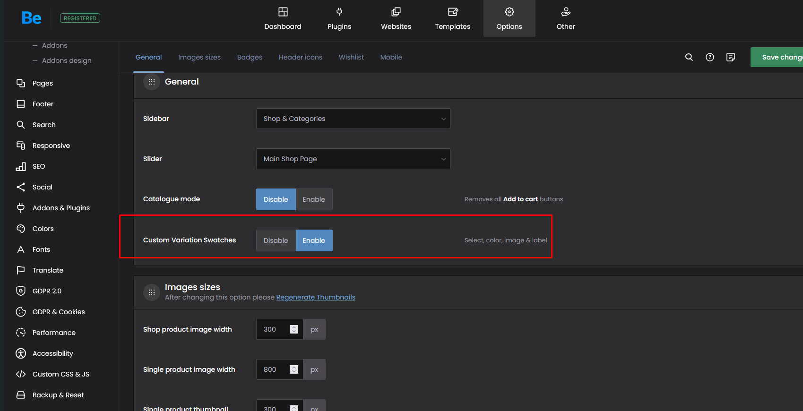
Task: Open the Options gear icon
Action: click(x=509, y=12)
